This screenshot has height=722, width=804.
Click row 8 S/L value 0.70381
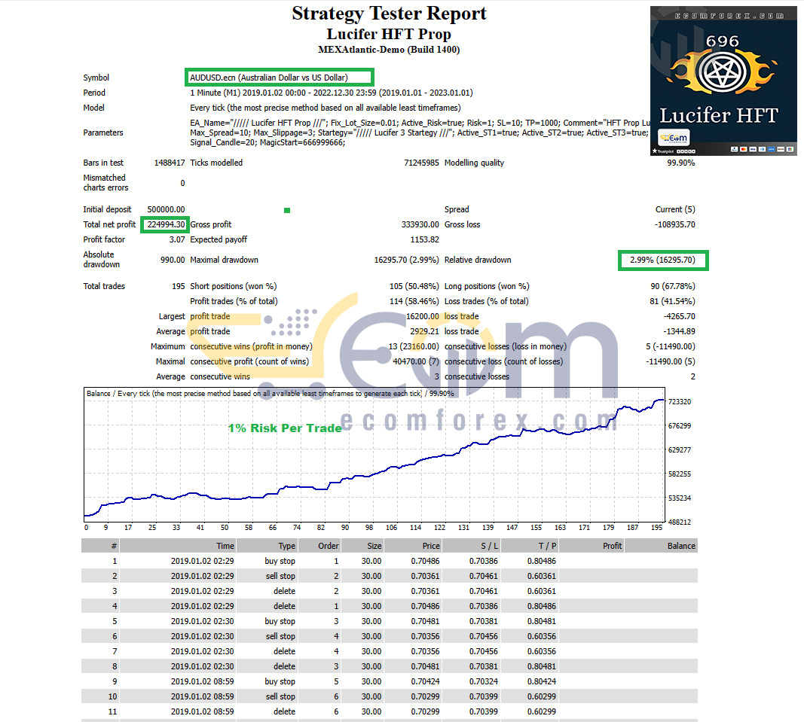coord(484,666)
